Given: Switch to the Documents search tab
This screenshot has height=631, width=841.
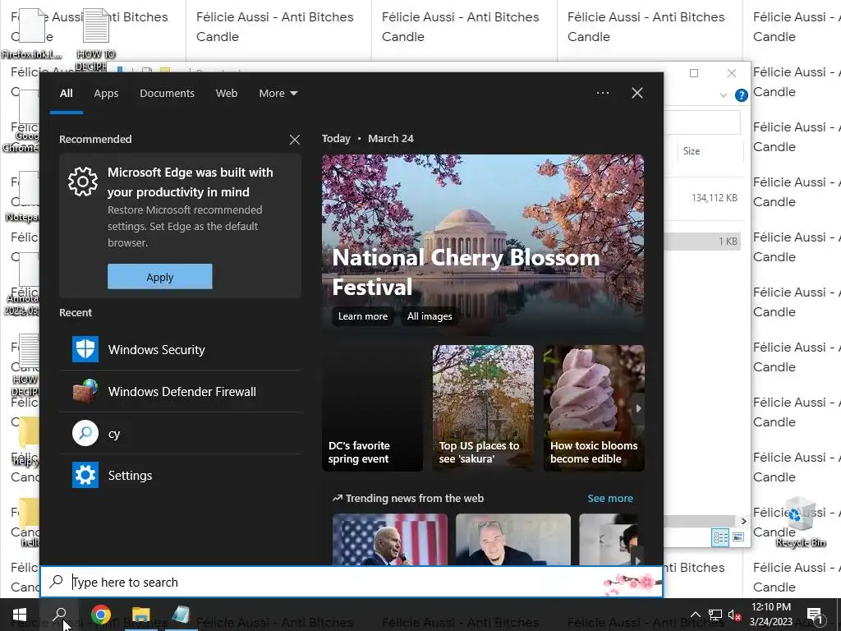Looking at the screenshot, I should click(x=167, y=94).
